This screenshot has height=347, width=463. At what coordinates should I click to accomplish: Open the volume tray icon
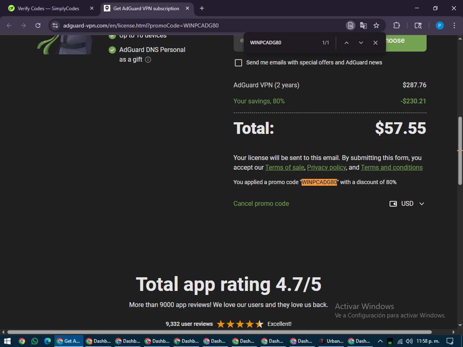409,341
